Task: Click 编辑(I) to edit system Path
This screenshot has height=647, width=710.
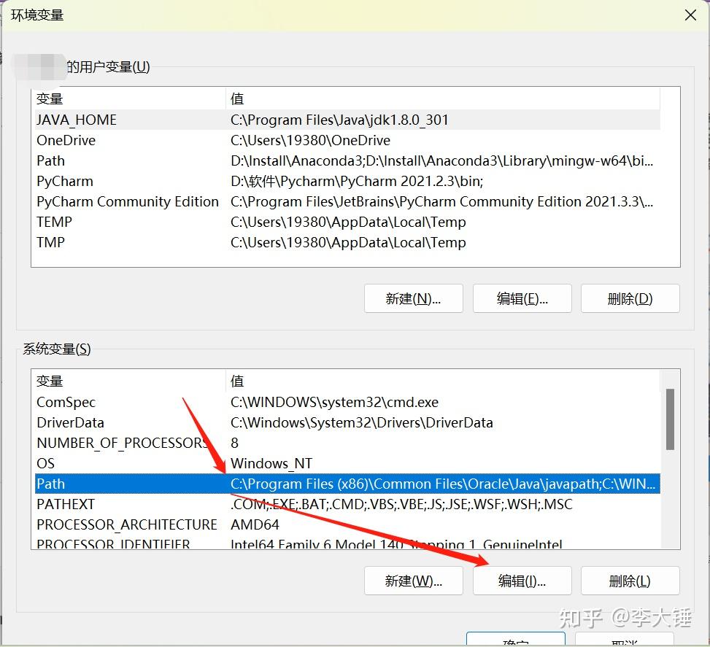Action: pos(522,581)
